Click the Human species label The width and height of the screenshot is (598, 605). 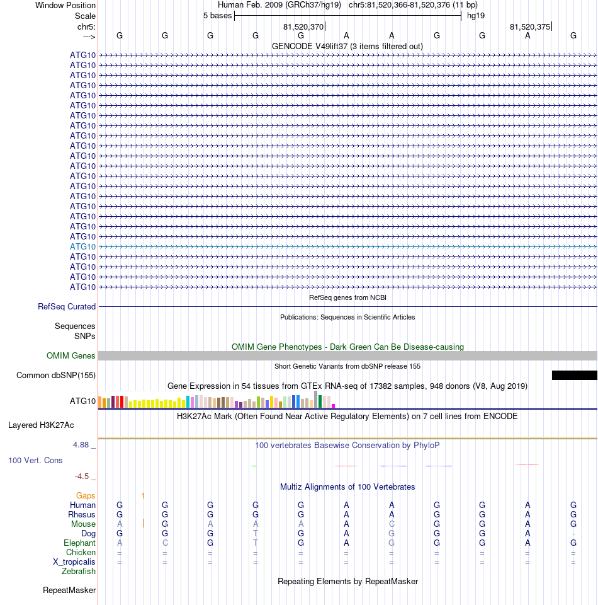pyautogui.click(x=82, y=505)
